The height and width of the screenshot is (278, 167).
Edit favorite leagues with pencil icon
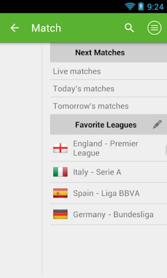pos(157,125)
